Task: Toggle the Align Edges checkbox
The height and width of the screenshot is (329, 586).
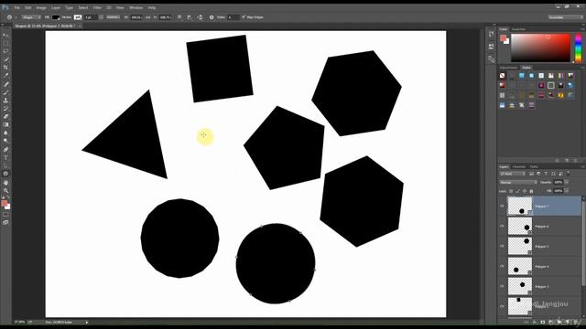Action: point(244,17)
